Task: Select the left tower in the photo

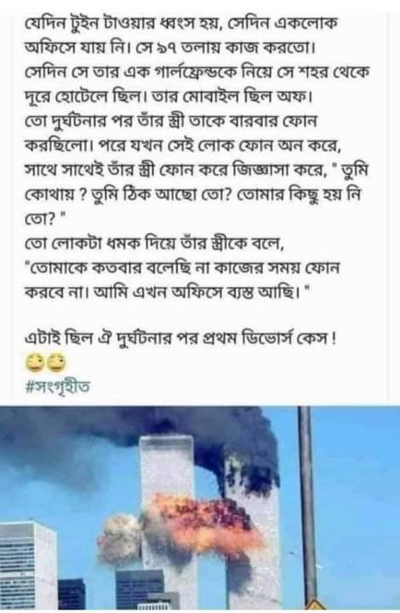Action: 168,520
